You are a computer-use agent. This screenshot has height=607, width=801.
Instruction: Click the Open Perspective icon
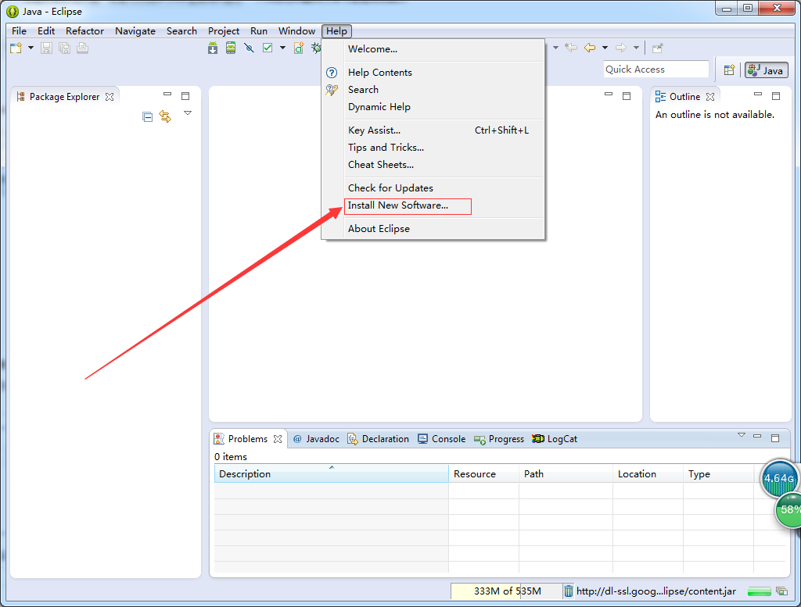click(x=730, y=70)
